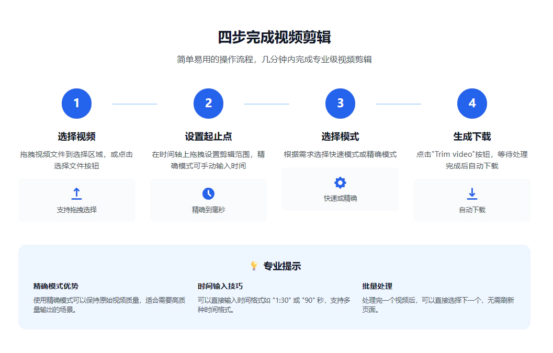This screenshot has height=353, width=553.
Task: Click the 设置起止点 step heading
Action: pyautogui.click(x=208, y=136)
